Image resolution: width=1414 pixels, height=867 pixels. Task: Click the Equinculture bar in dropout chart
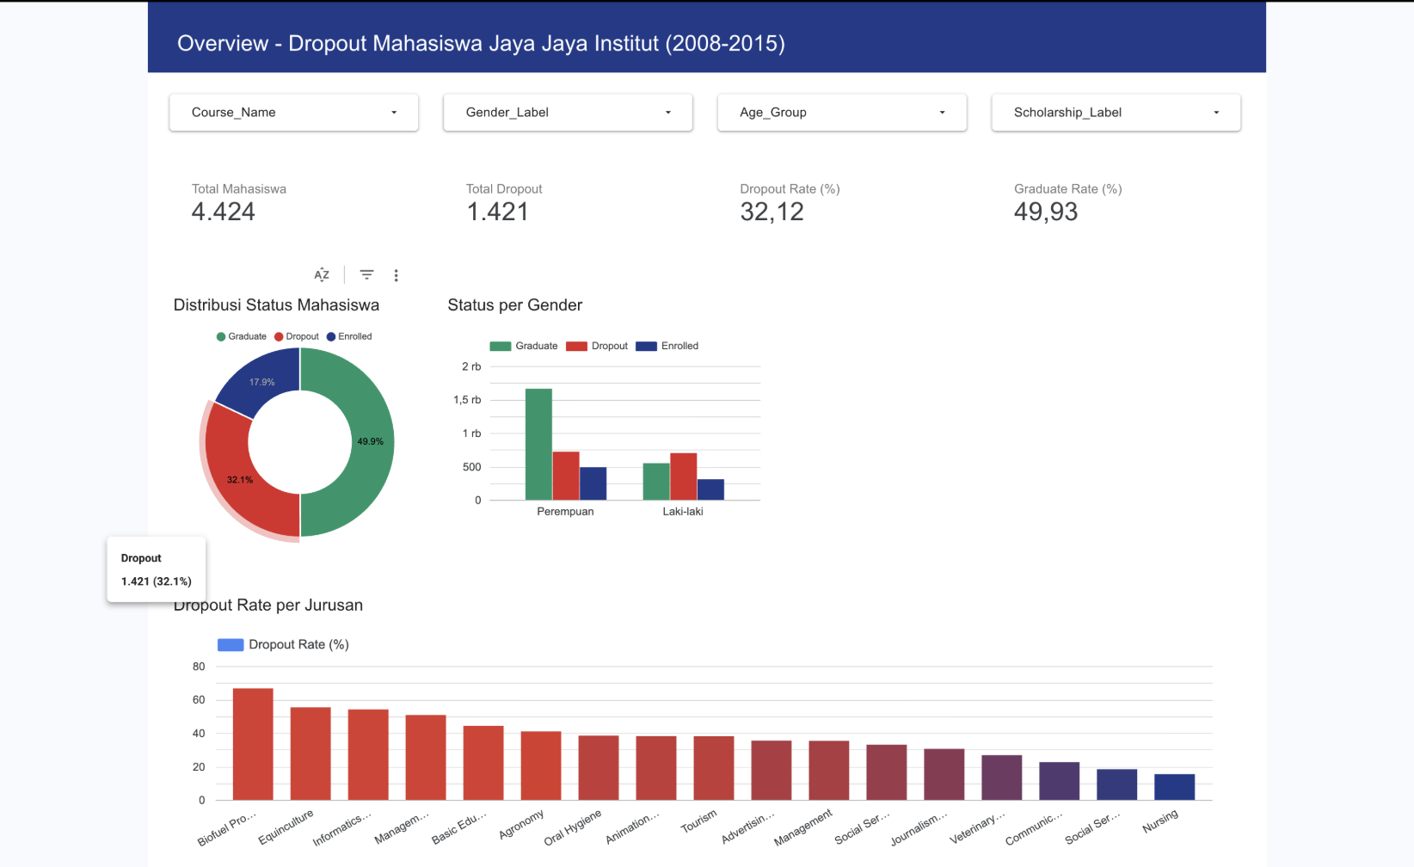[310, 753]
